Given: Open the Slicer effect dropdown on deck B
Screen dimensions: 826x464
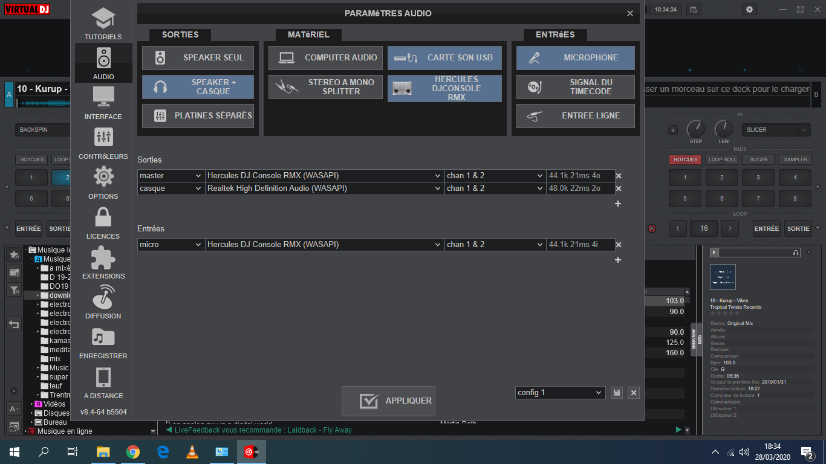Looking at the screenshot, I should 776,130.
